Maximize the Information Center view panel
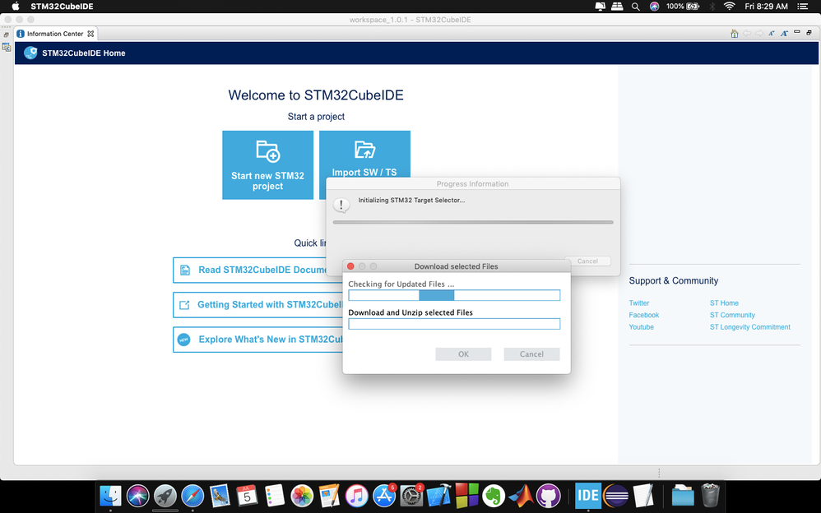821x513 pixels. [x=809, y=32]
